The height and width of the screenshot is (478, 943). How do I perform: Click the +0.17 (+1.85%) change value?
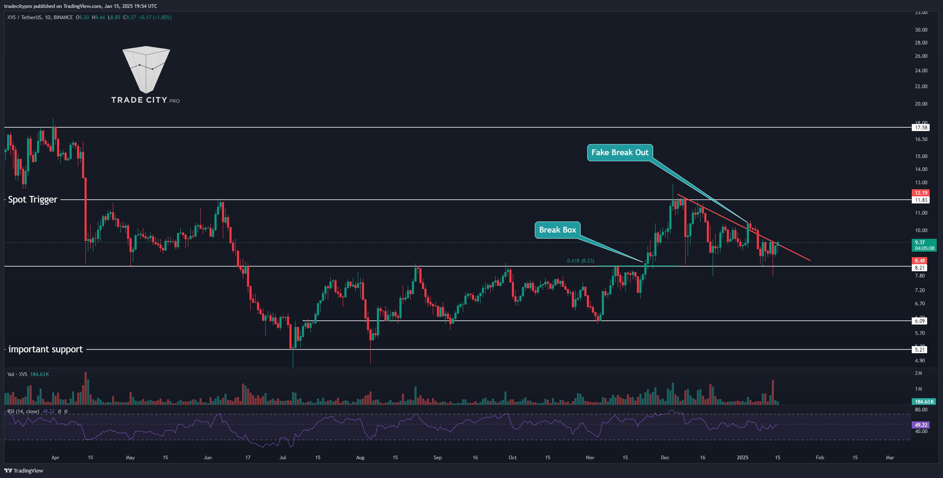point(155,17)
